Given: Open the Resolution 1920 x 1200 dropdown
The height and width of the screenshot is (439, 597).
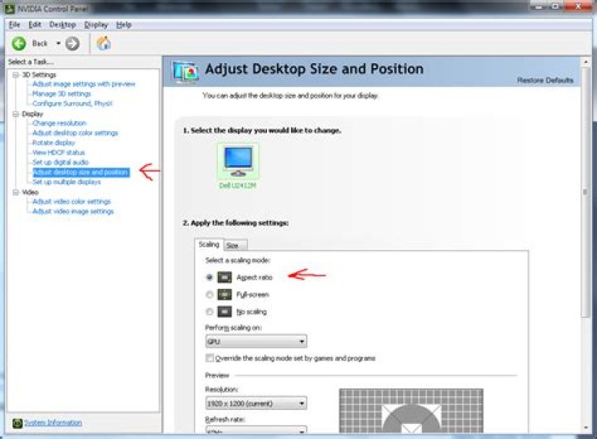Looking at the screenshot, I should pos(256,402).
